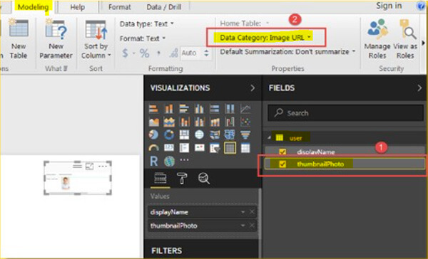The height and width of the screenshot is (259, 428).
Task: Select the Waterfall chart visualization
Action: click(x=230, y=122)
